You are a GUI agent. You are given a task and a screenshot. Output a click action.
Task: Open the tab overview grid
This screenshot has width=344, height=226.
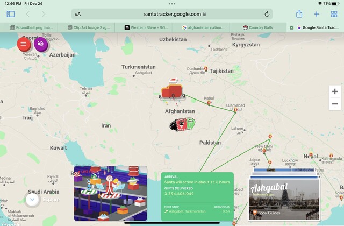(x=334, y=15)
